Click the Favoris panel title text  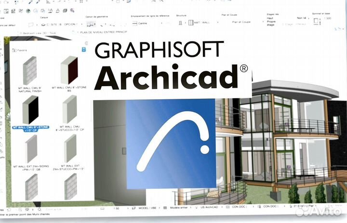click(22, 51)
